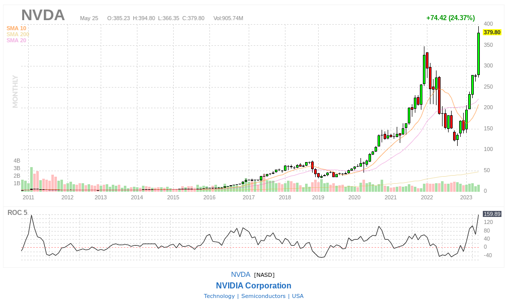509x301 pixels.
Task: Open the NVIDIA Corporation company link
Action: click(x=254, y=285)
